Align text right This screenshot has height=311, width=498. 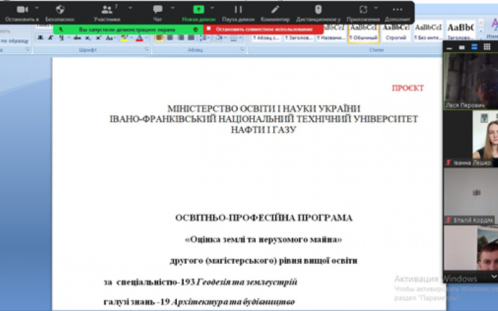(x=181, y=38)
